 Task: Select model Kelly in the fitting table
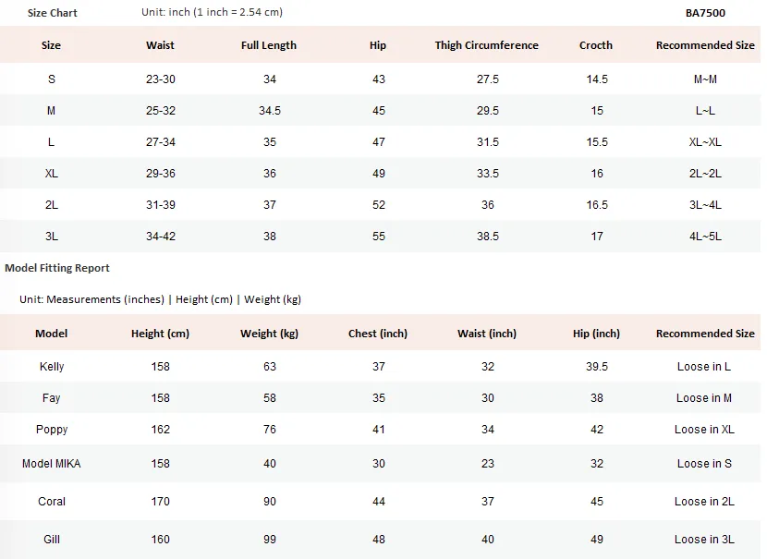[x=52, y=366]
